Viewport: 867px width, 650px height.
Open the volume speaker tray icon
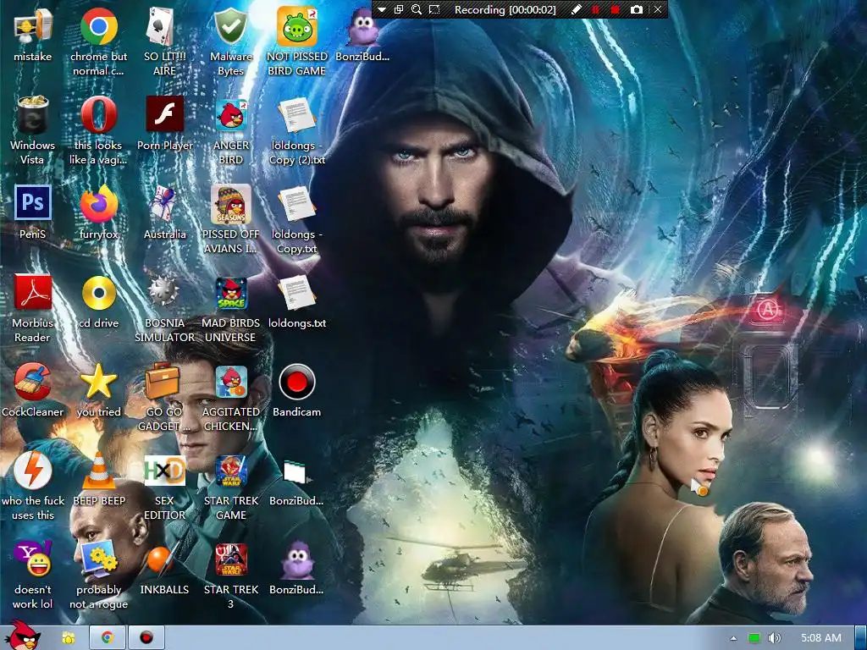(x=774, y=638)
